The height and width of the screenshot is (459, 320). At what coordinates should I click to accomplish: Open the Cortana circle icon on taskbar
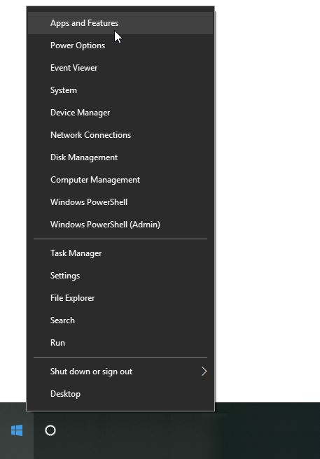50,430
